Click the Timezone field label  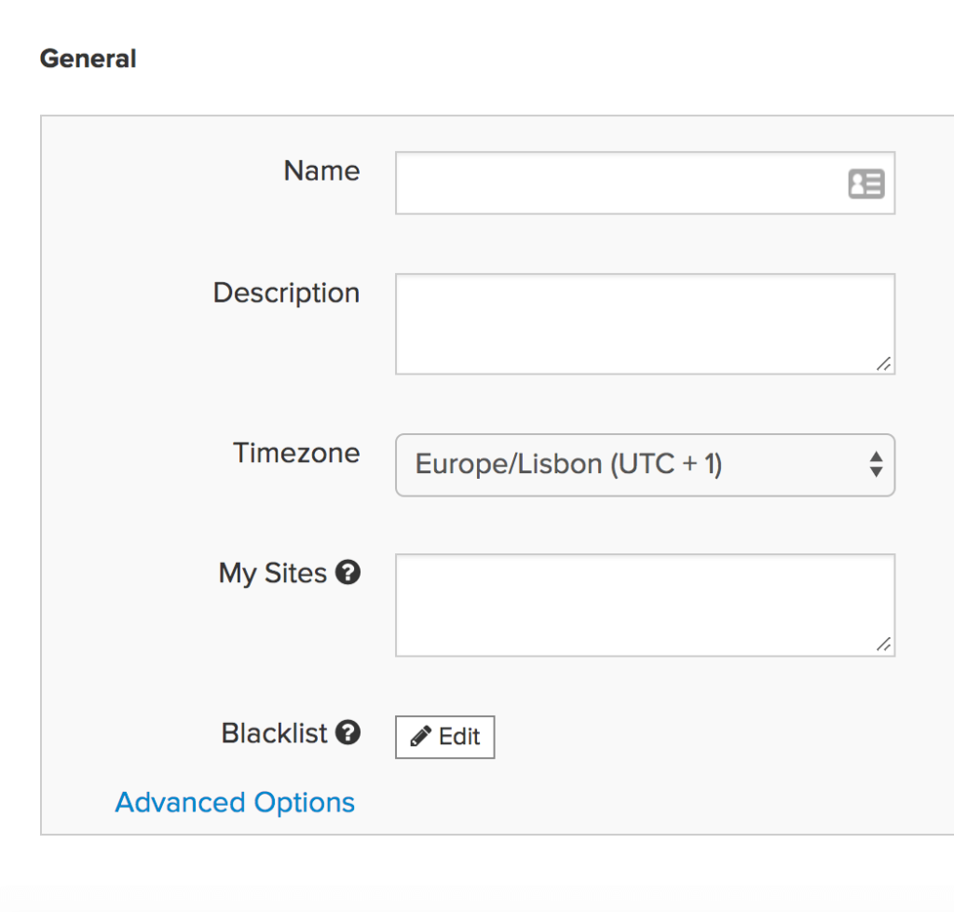(296, 454)
